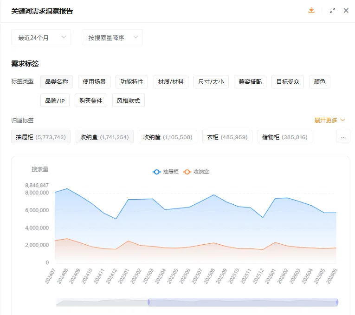Click the 202508 label on the x-axis
Viewport: 355px width, 315px height.
(209, 276)
